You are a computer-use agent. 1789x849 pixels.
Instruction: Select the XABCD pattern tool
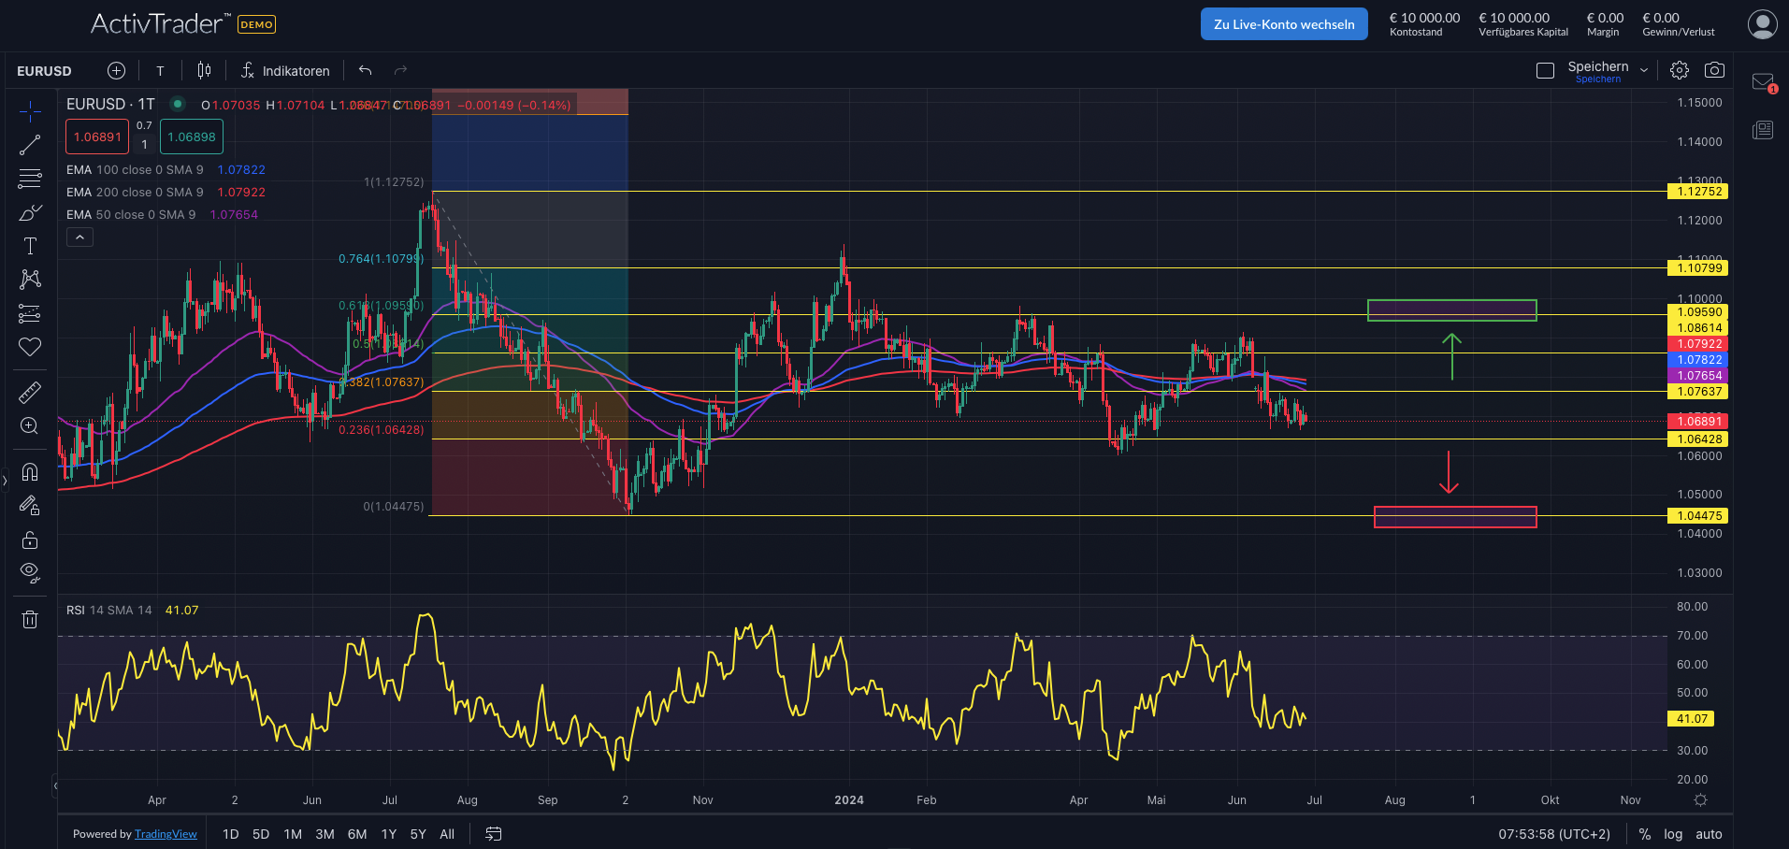30,280
